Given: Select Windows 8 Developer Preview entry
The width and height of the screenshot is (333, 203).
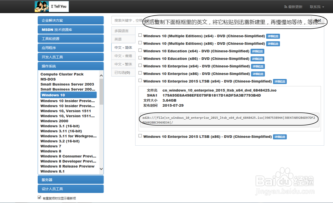Looking at the screenshot, I should 68,161.
